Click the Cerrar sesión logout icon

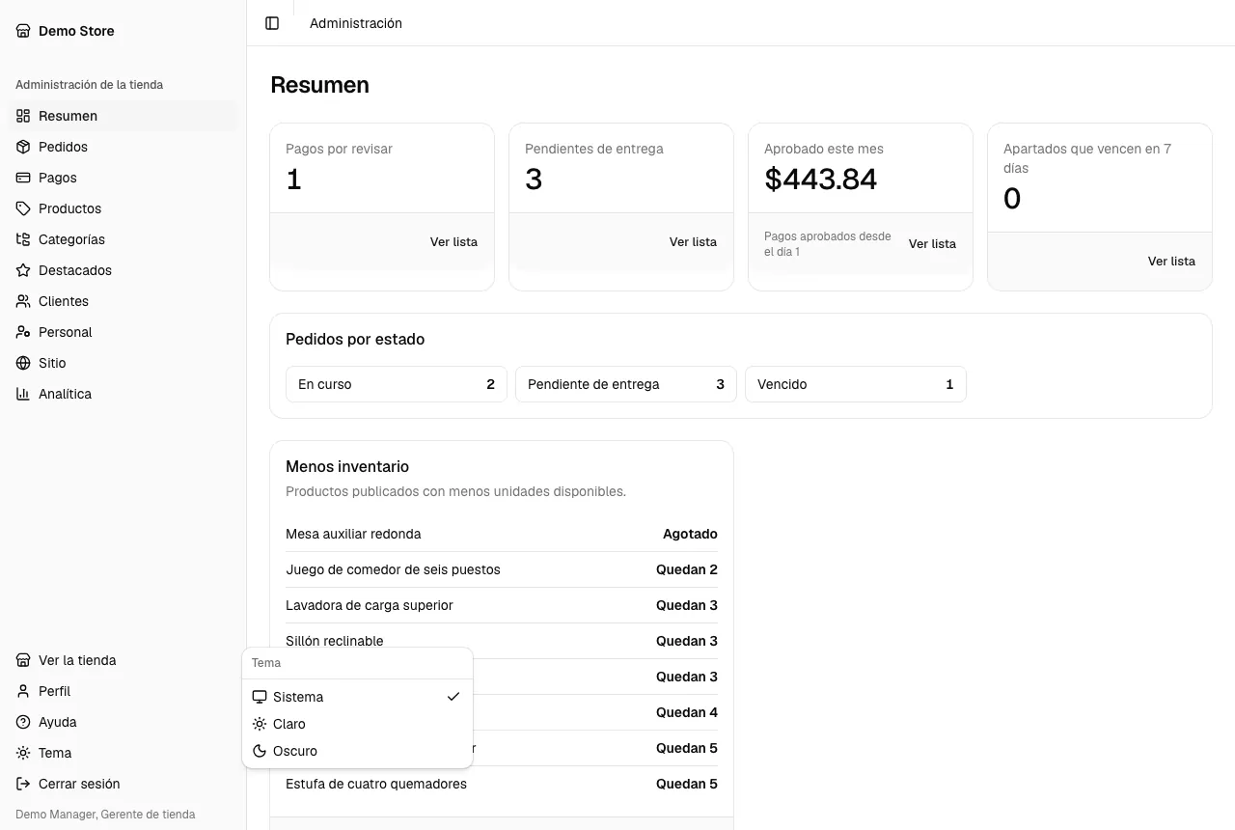tap(23, 784)
